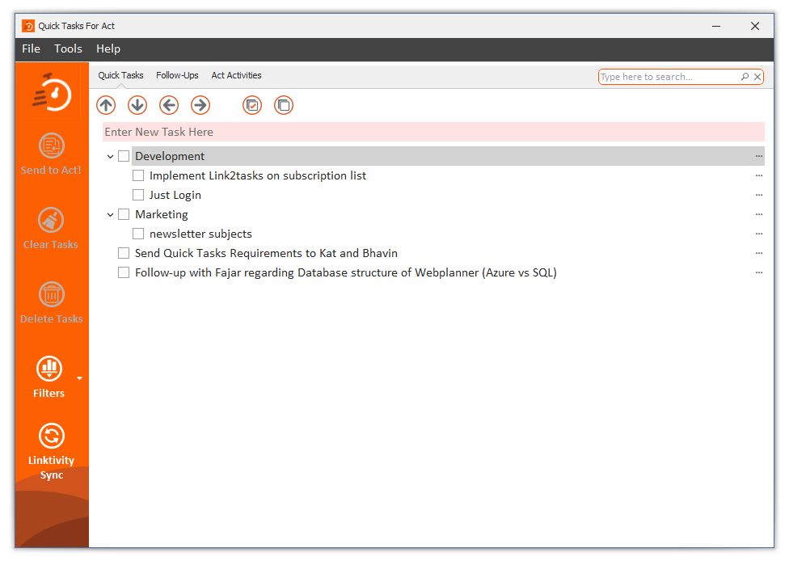Select the Development task row text
This screenshot has width=789, height=561.
[170, 157]
